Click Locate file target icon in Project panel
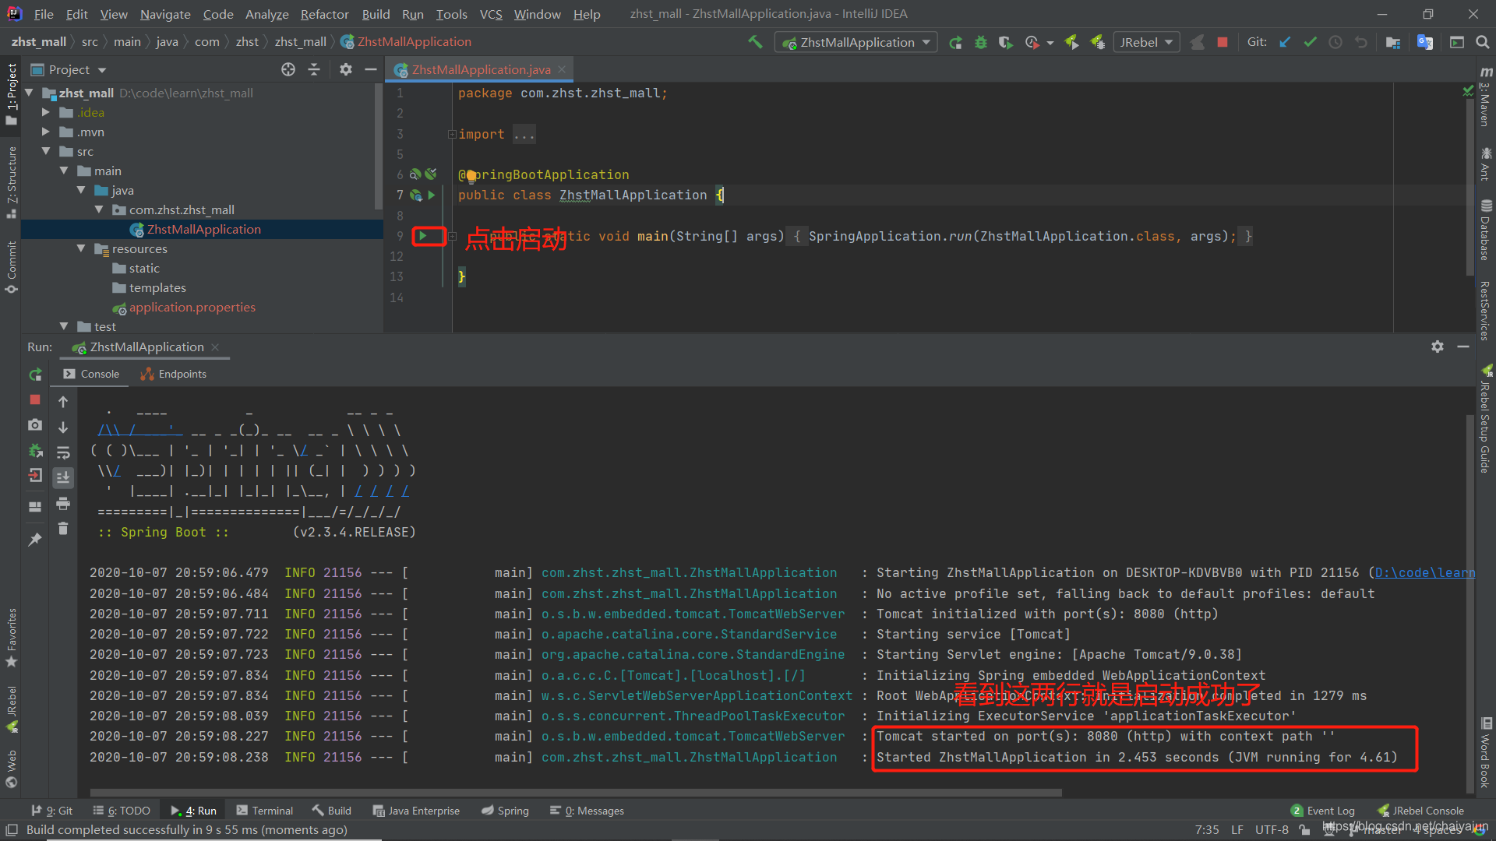This screenshot has width=1496, height=841. 288,69
